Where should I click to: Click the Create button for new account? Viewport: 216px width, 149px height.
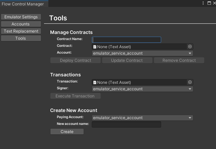tap(67, 132)
